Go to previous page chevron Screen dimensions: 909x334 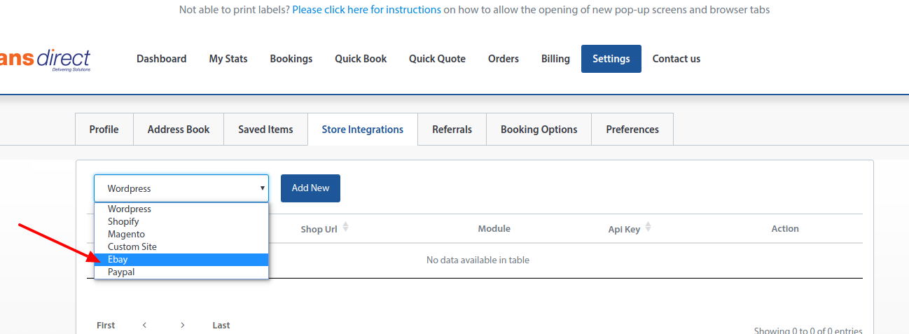(x=144, y=325)
